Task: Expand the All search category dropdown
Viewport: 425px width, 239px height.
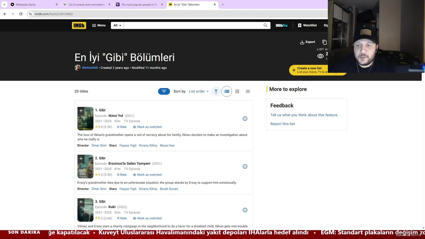Action: (117, 25)
